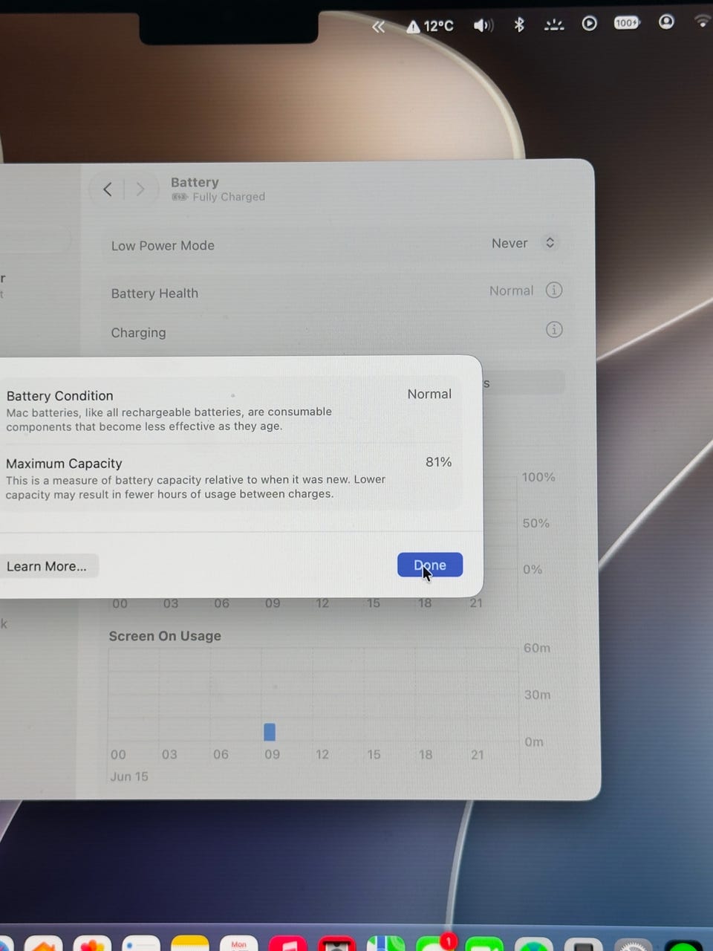Click the Battery Health info icon
The width and height of the screenshot is (713, 951).
pyautogui.click(x=554, y=290)
